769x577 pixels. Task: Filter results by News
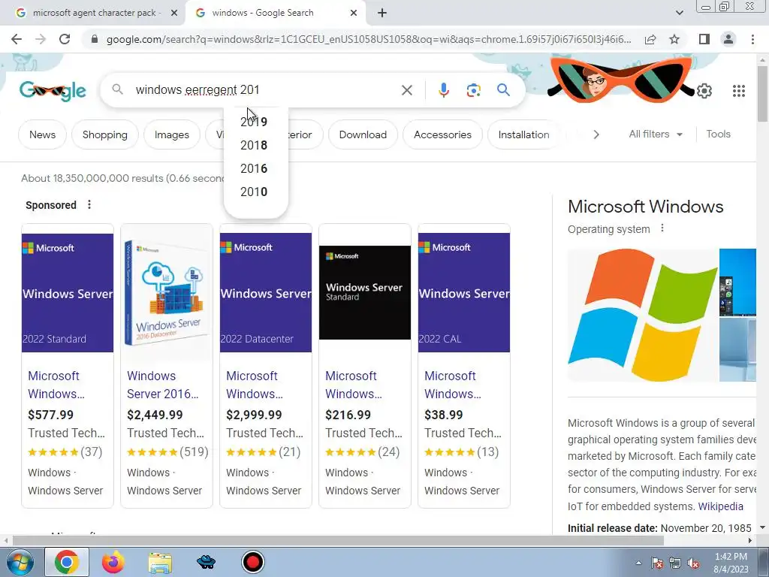tap(42, 134)
